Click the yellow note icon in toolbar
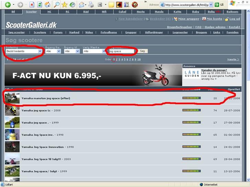The image size is (250, 187). (x=111, y=4)
